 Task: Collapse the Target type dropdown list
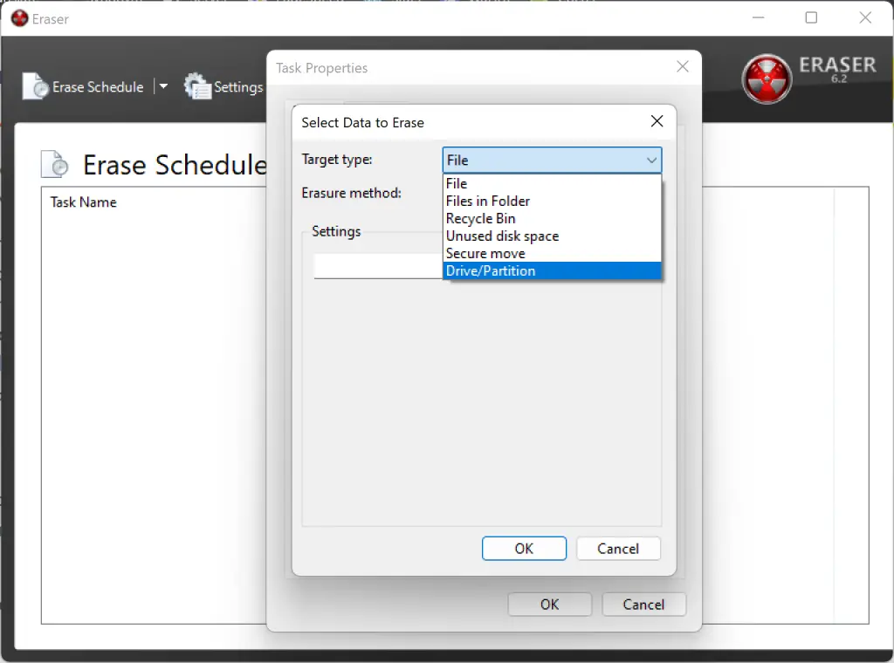click(x=651, y=160)
